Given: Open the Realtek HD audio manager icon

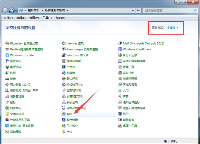Looking at the screenshot, I should [7, 49].
